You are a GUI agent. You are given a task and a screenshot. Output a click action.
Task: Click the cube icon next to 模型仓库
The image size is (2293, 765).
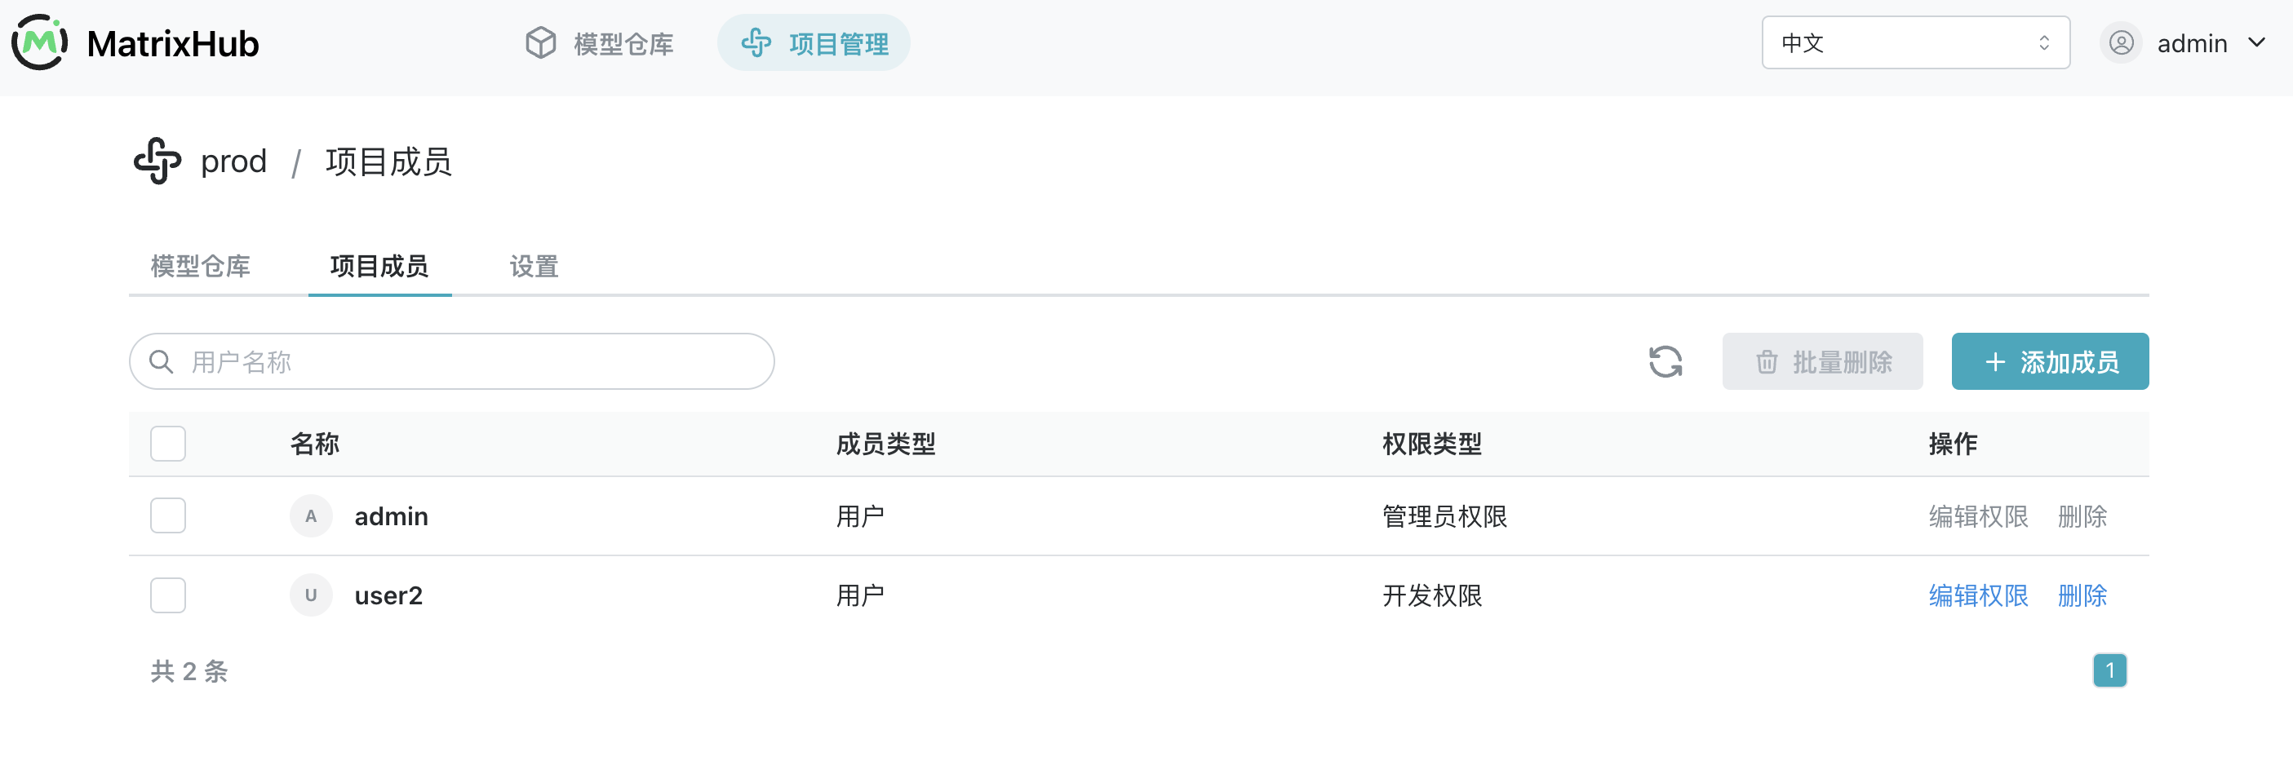(x=540, y=42)
